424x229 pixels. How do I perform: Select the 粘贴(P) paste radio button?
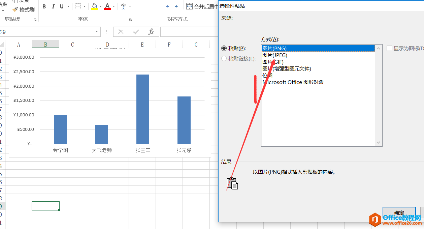(224, 48)
